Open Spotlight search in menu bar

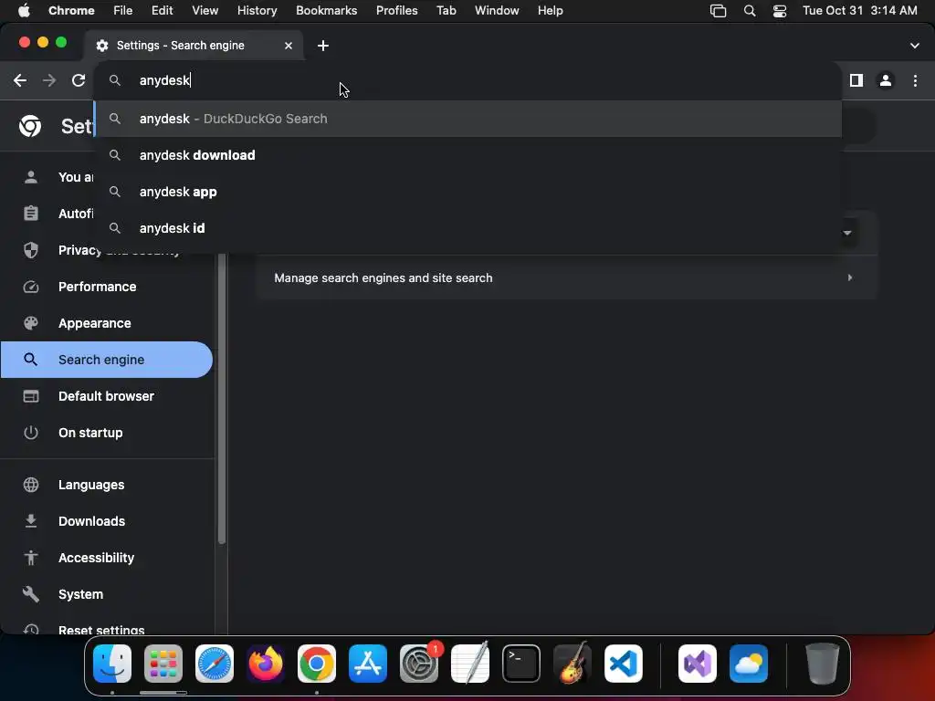click(x=750, y=11)
